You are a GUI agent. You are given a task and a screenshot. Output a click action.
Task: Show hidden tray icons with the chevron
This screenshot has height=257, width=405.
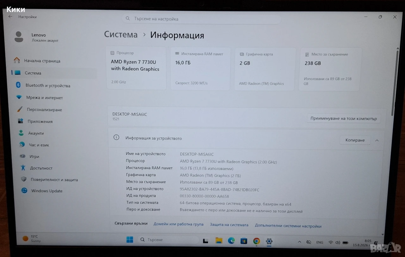pos(299,242)
